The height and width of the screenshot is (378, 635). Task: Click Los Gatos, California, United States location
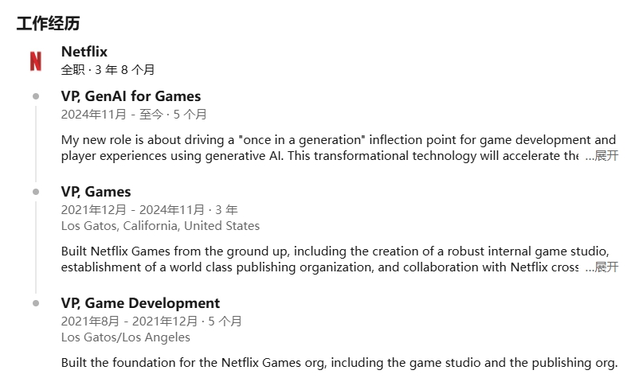coord(160,225)
